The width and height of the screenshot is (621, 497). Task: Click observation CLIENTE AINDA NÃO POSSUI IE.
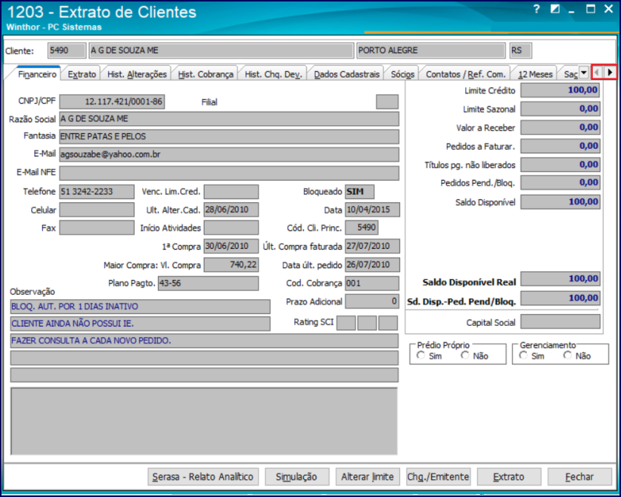(x=140, y=324)
